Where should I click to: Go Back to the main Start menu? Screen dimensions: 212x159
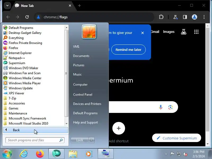pyautogui.click(x=36, y=130)
